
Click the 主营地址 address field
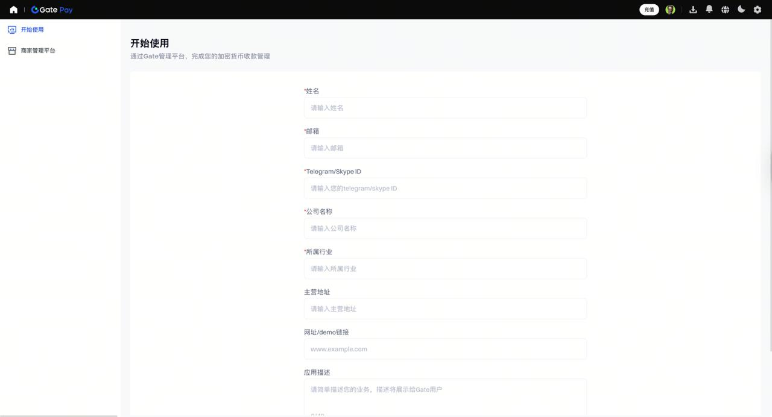pos(445,309)
